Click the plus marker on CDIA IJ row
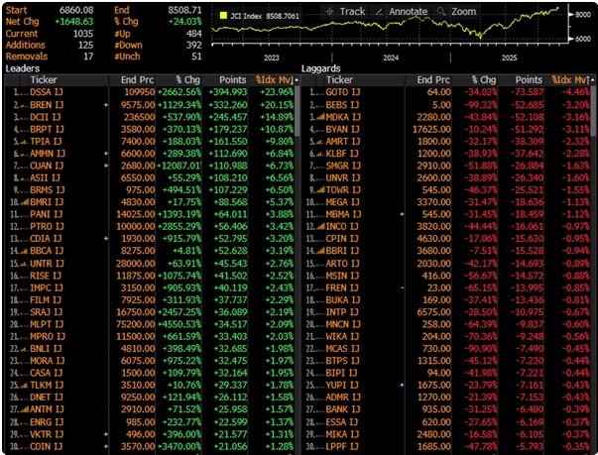 [106, 239]
